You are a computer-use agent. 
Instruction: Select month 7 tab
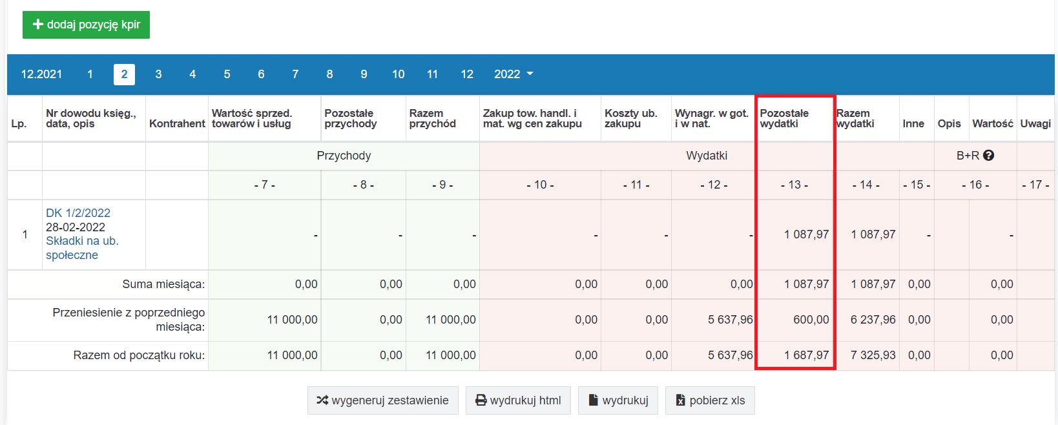coord(295,74)
